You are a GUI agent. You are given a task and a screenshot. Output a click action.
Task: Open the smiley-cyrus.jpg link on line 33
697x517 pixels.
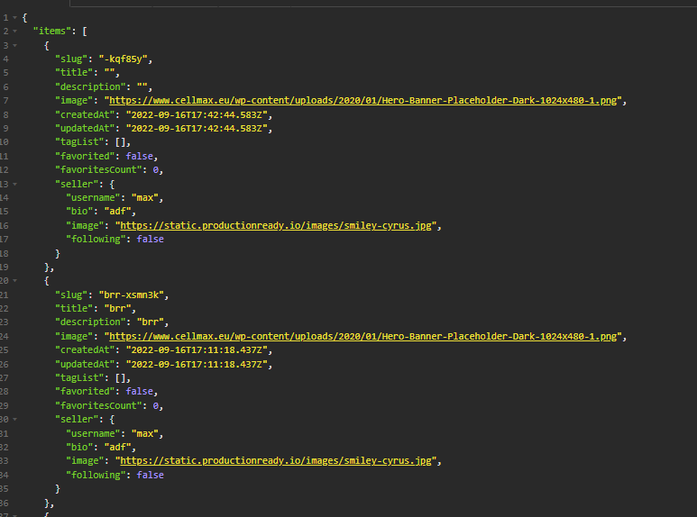pos(281,461)
